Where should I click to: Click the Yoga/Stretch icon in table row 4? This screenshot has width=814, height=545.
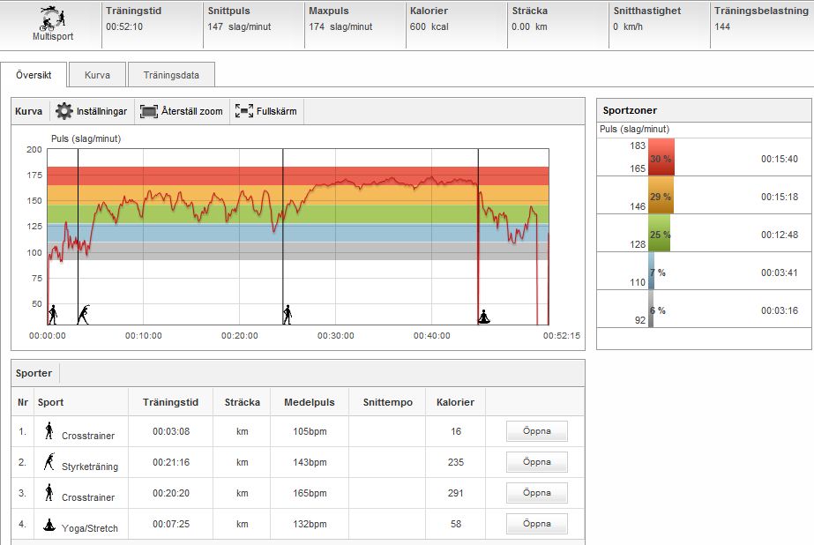tap(49, 522)
